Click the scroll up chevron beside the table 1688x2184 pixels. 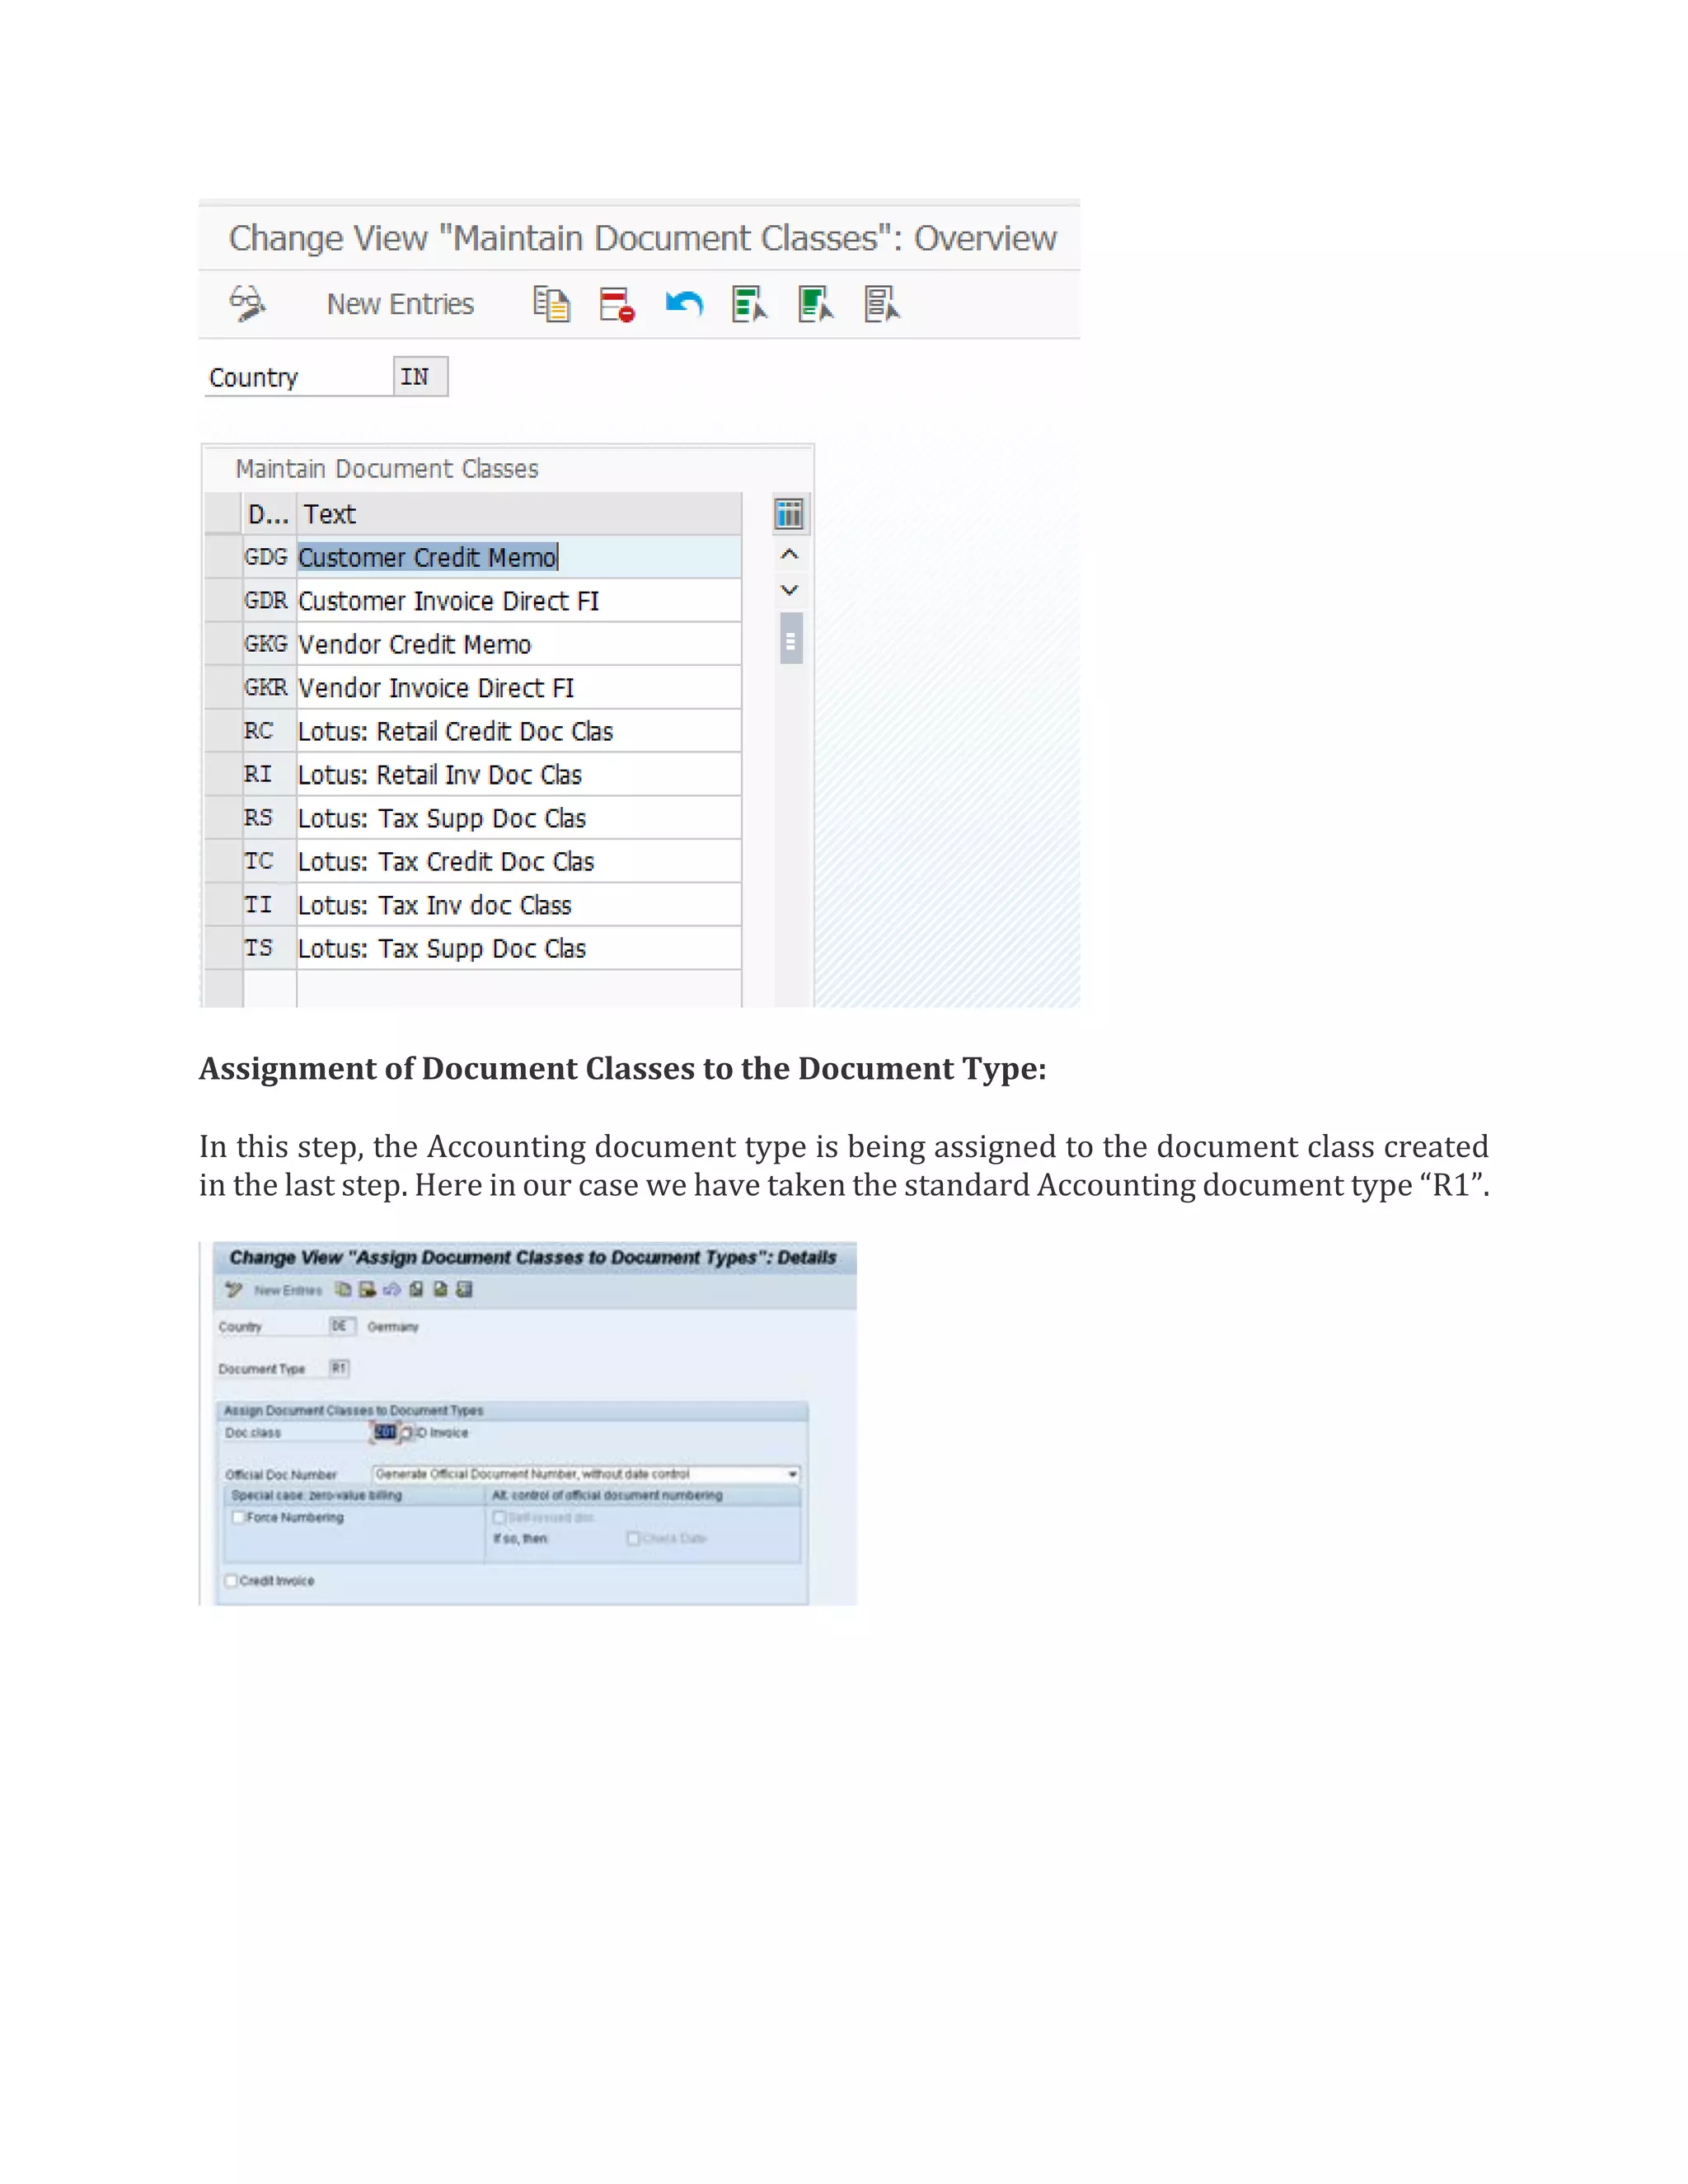pyautogui.click(x=789, y=554)
